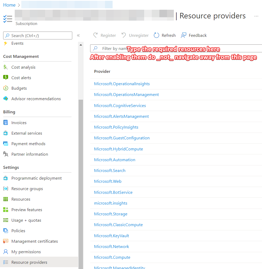Click the Advisor recommendations cloud icon
Screen dimensions: 262x269
6,99
